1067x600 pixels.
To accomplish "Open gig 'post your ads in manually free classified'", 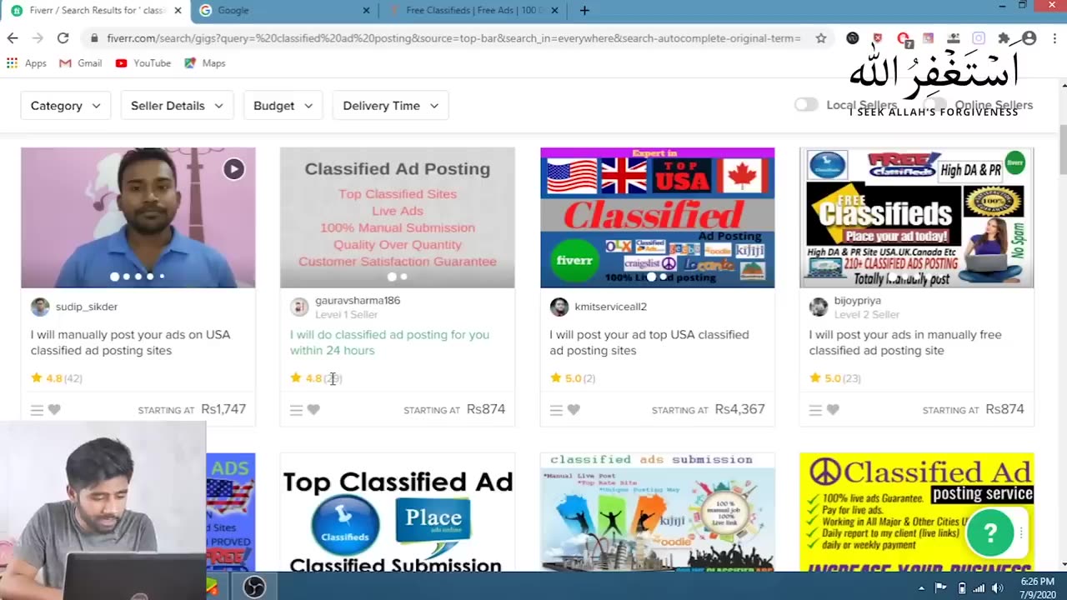I will pyautogui.click(x=906, y=342).
